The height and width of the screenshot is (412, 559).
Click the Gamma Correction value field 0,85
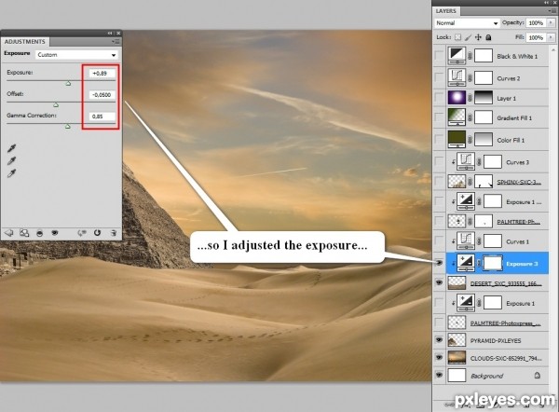point(102,117)
